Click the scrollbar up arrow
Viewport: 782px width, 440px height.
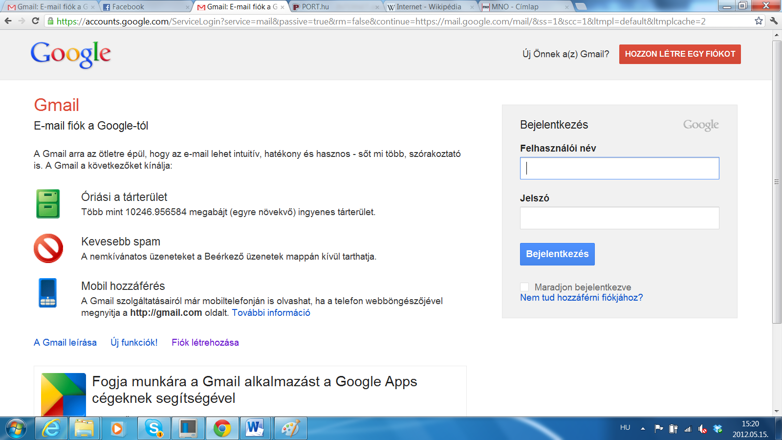777,35
